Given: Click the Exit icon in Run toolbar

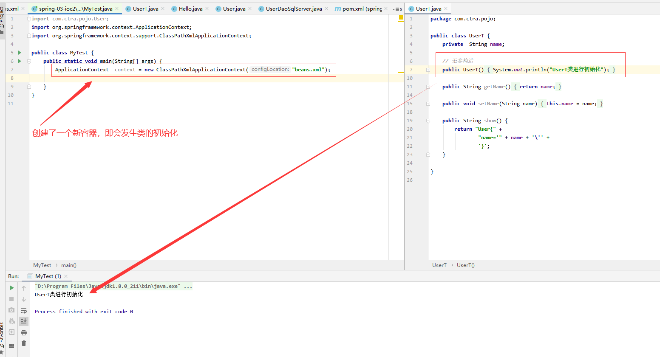Looking at the screenshot, I should pos(11,332).
